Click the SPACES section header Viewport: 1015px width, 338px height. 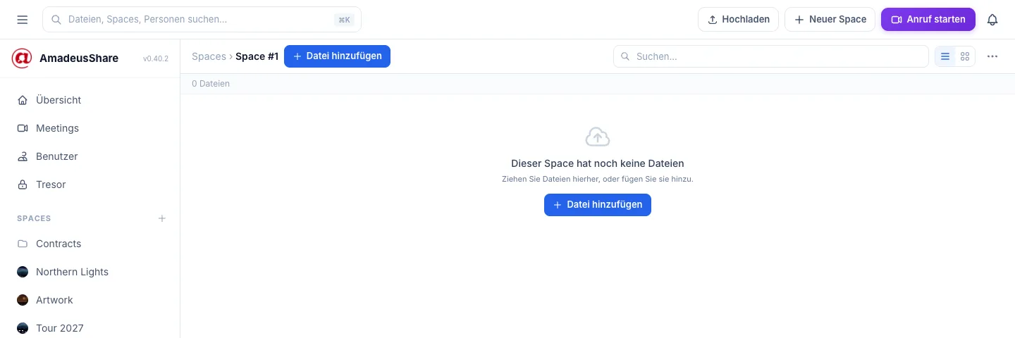[34, 218]
